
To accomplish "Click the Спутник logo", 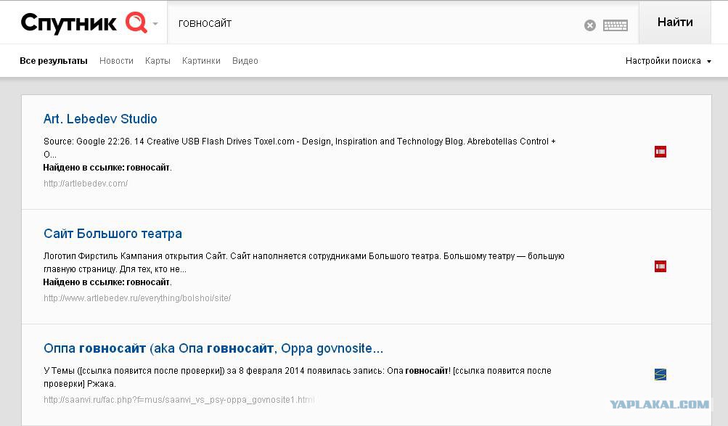I will click(84, 22).
